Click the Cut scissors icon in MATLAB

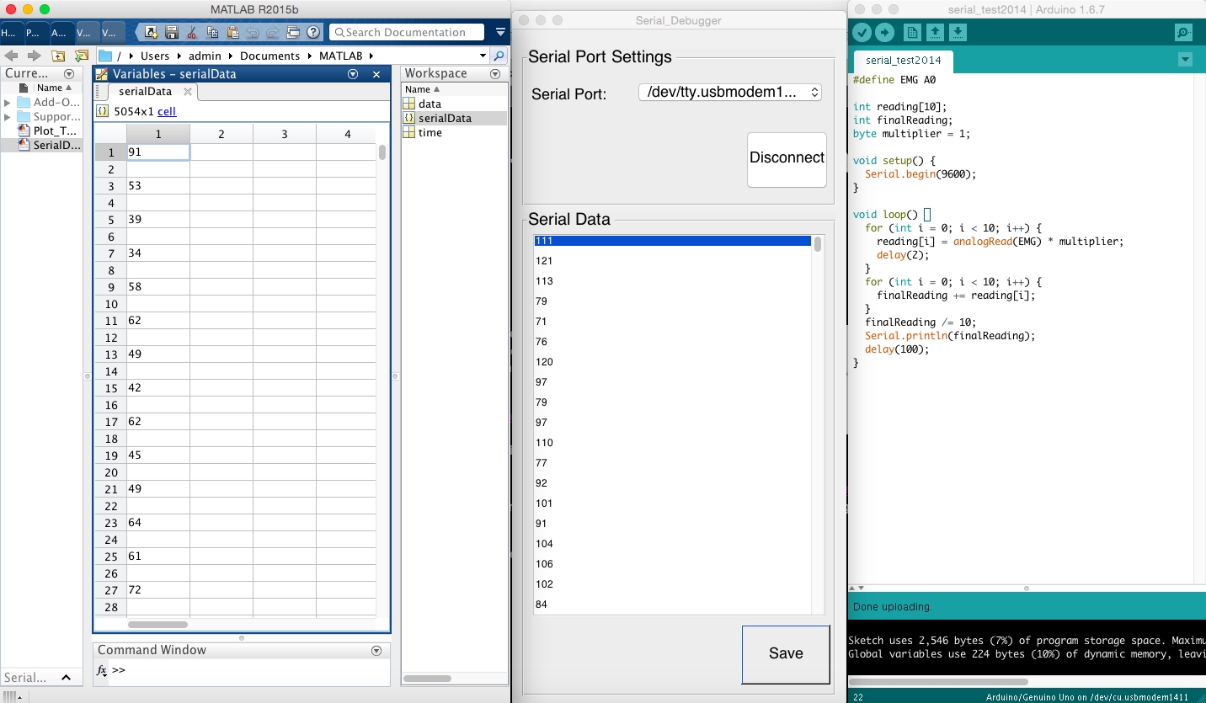192,32
